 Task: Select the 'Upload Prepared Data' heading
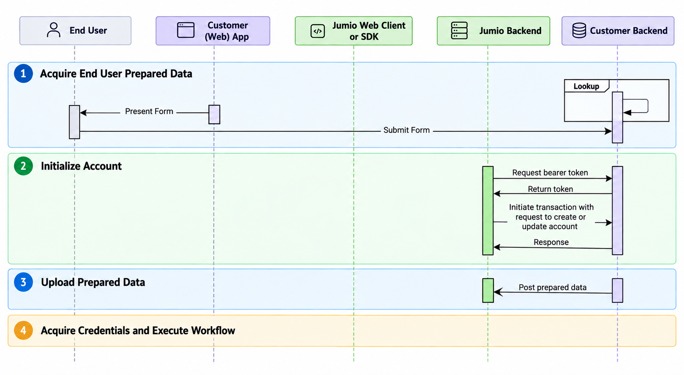pyautogui.click(x=93, y=282)
